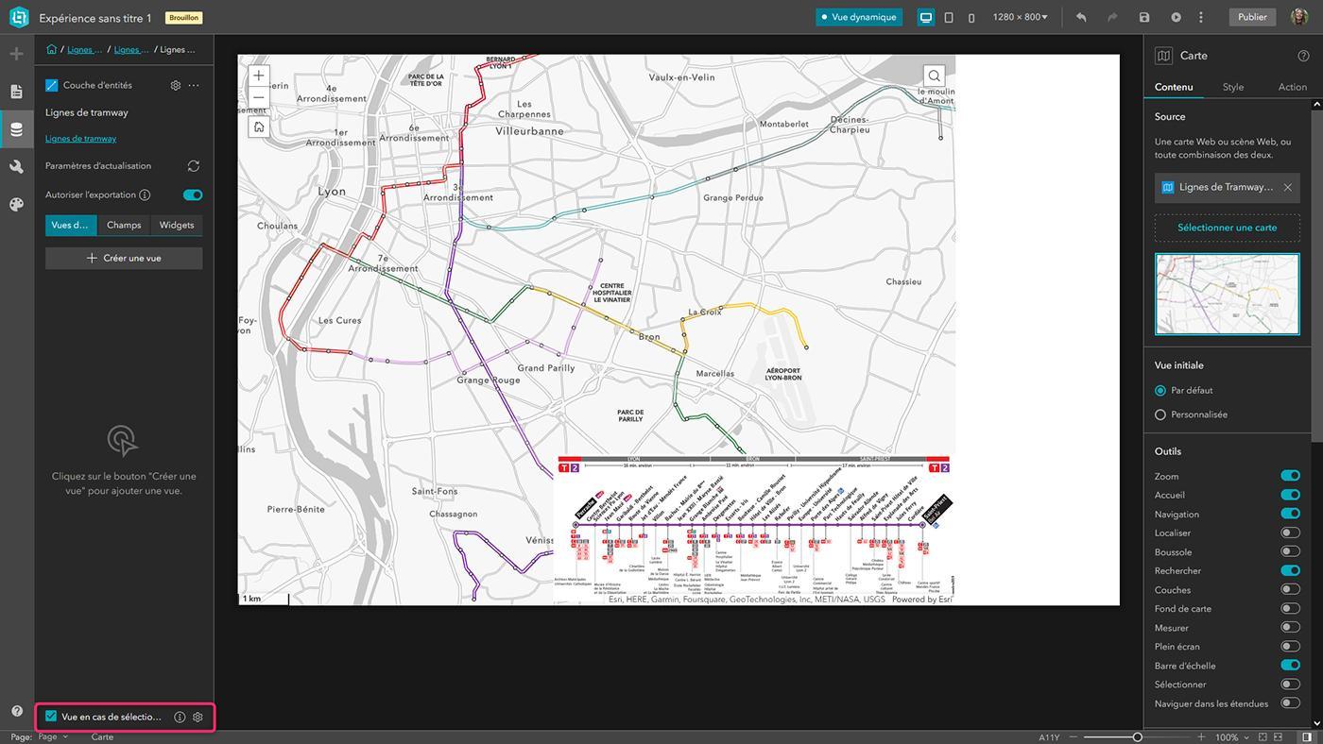1323x744 pixels.
Task: Click the undo arrow in header
Action: 1081,17
